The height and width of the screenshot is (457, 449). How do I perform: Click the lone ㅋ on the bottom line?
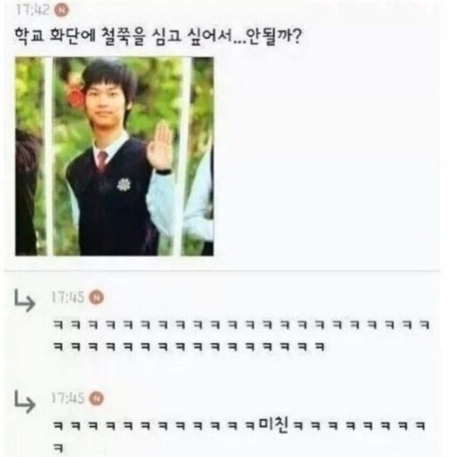[58, 448]
